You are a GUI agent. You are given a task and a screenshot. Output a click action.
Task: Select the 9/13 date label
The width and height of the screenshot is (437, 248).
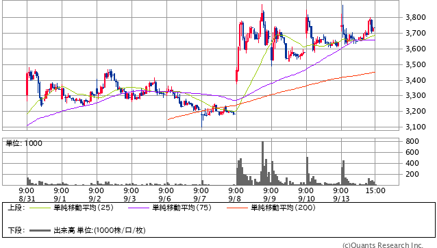[x=341, y=199]
